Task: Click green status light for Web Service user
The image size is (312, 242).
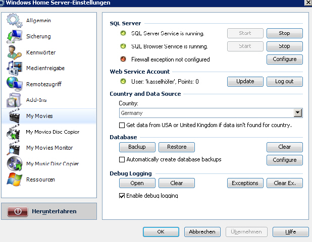Action: tap(123, 81)
